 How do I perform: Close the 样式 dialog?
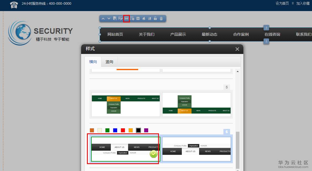(x=237, y=49)
